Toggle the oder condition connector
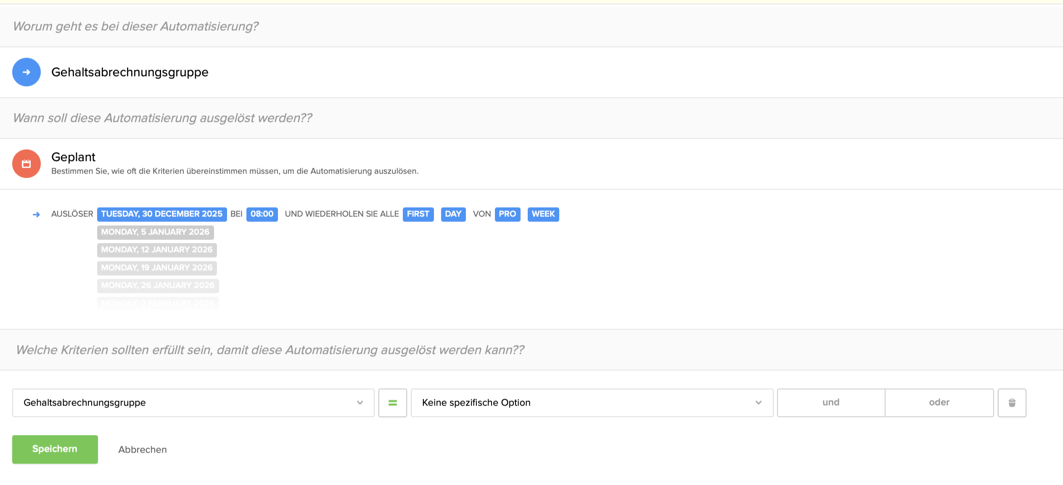 (x=939, y=402)
